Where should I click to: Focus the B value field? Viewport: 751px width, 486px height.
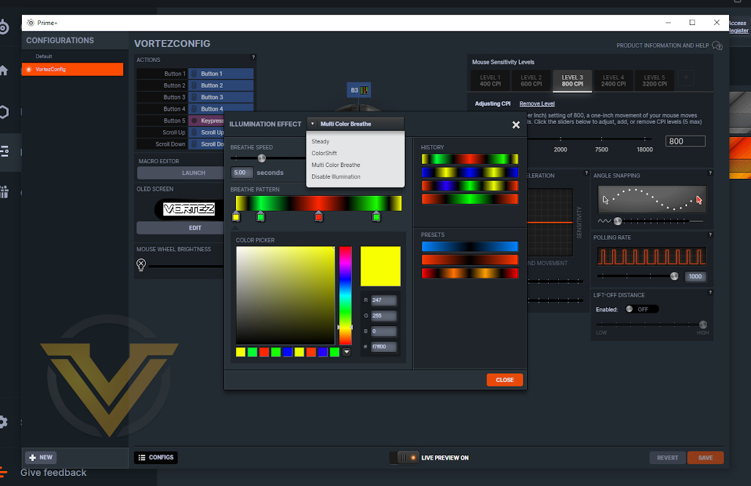click(x=384, y=331)
